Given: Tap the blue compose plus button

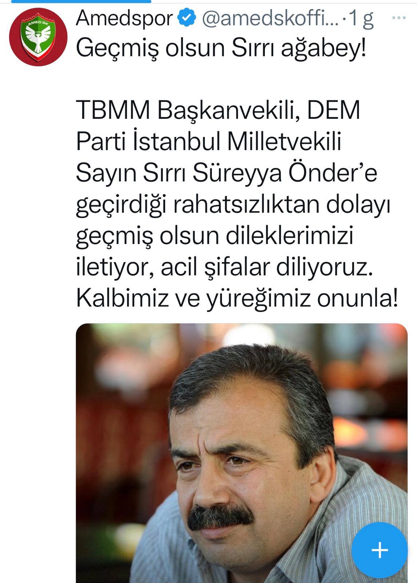Looking at the screenshot, I should tap(380, 550).
